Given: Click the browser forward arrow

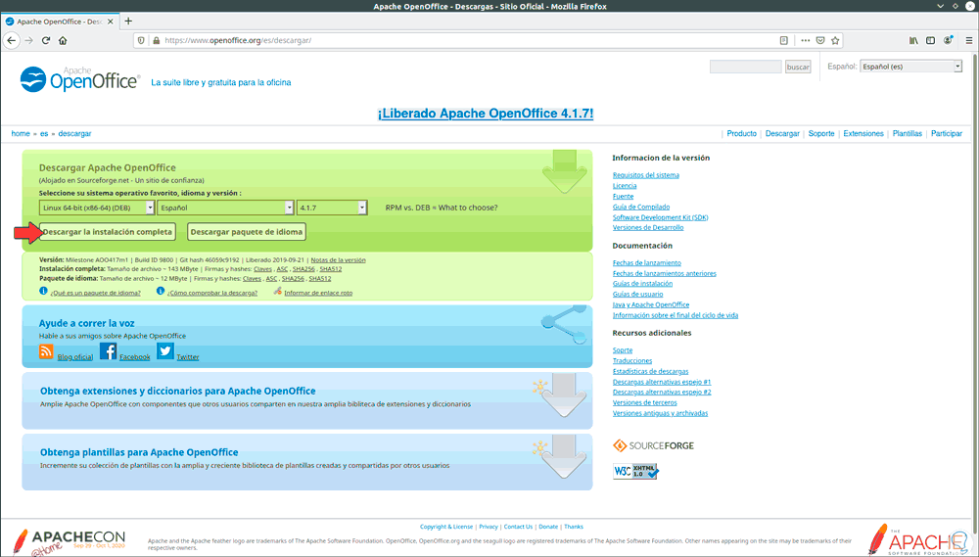Looking at the screenshot, I should tap(28, 40).
